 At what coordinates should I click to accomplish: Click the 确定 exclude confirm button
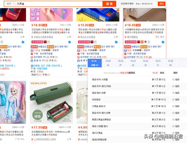pyautogui.click(x=162, y=4)
